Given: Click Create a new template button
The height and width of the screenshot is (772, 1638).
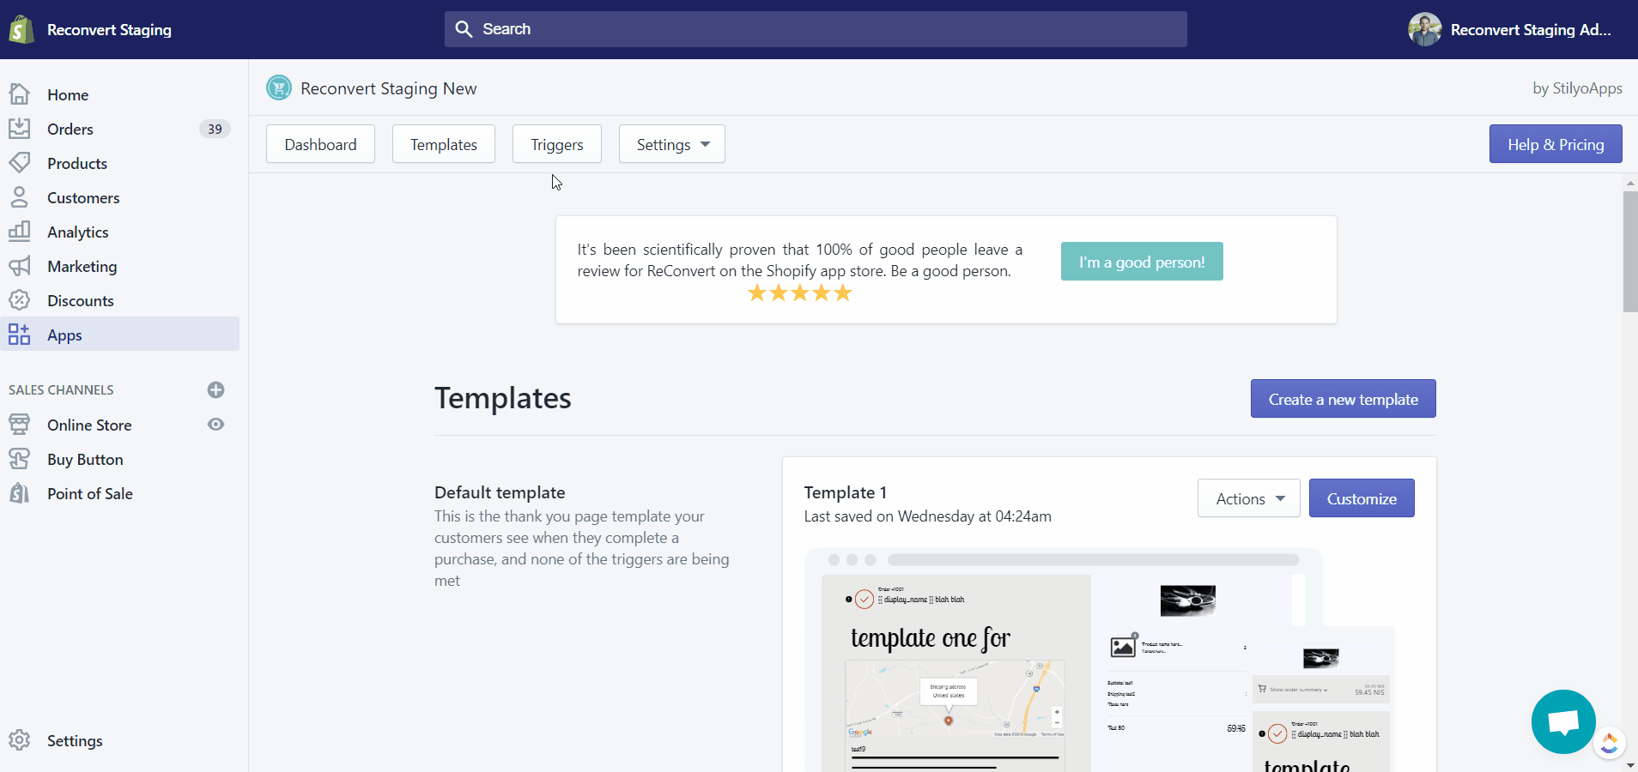Looking at the screenshot, I should (x=1343, y=399).
